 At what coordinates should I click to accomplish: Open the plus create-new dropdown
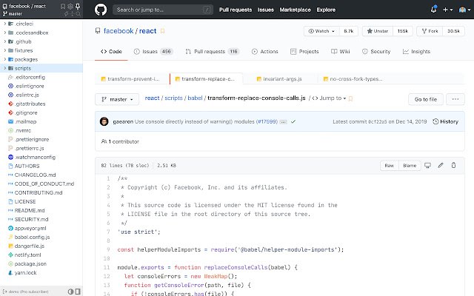point(447,10)
